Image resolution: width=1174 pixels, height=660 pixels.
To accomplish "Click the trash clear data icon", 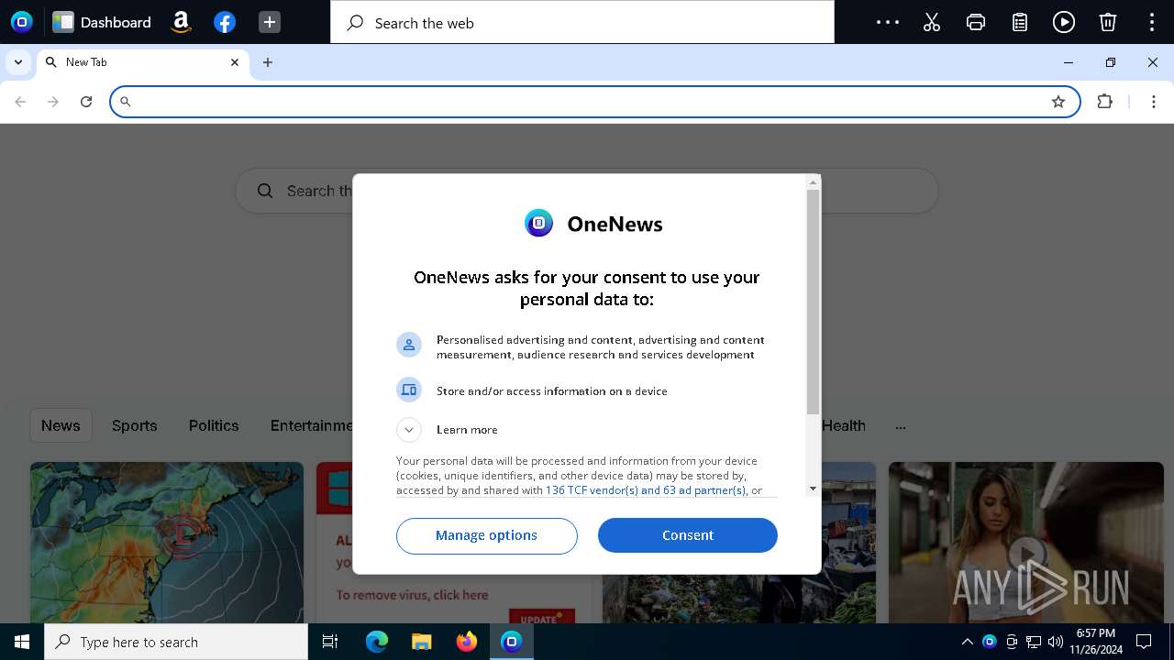I will (1108, 22).
